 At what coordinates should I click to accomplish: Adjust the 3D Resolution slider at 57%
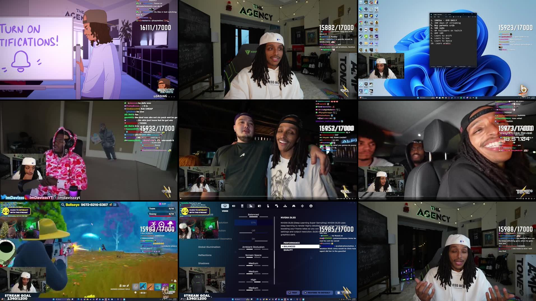pyautogui.click(x=253, y=223)
